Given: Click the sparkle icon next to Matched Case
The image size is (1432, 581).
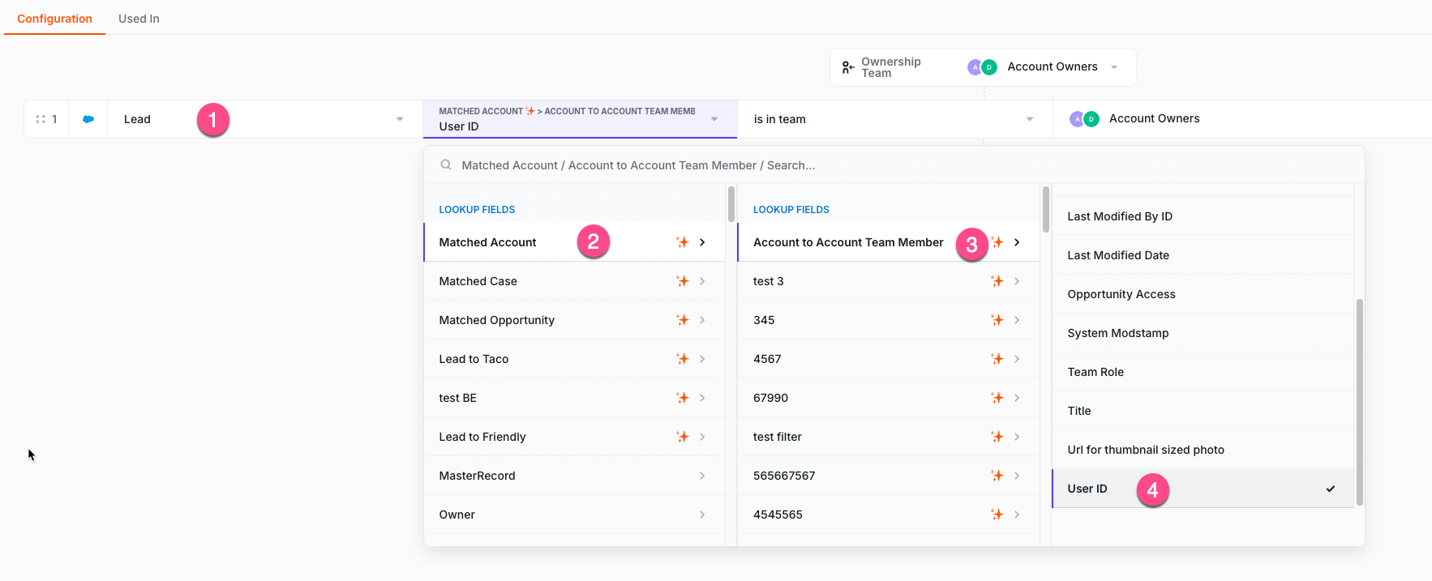Looking at the screenshot, I should (x=683, y=281).
